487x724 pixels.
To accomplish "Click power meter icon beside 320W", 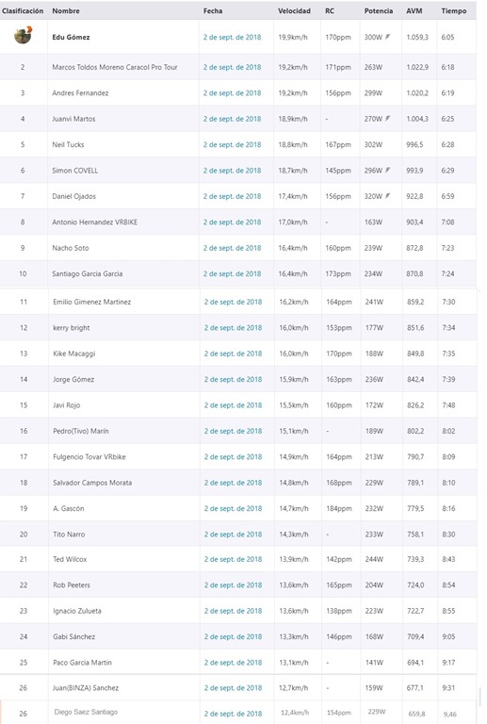I will [x=388, y=196].
